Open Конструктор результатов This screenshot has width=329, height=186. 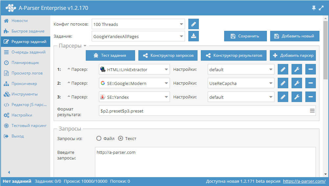234,55
